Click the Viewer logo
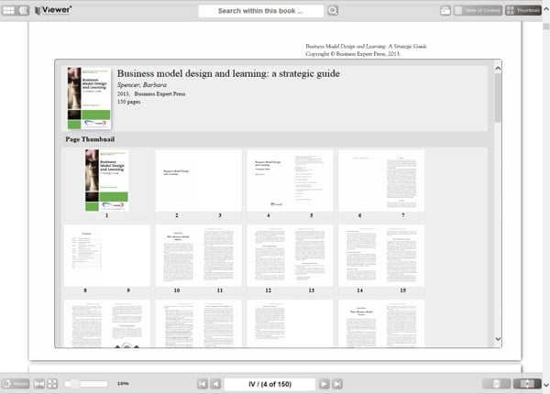Viewport: 550px width, 394px height. [53, 10]
